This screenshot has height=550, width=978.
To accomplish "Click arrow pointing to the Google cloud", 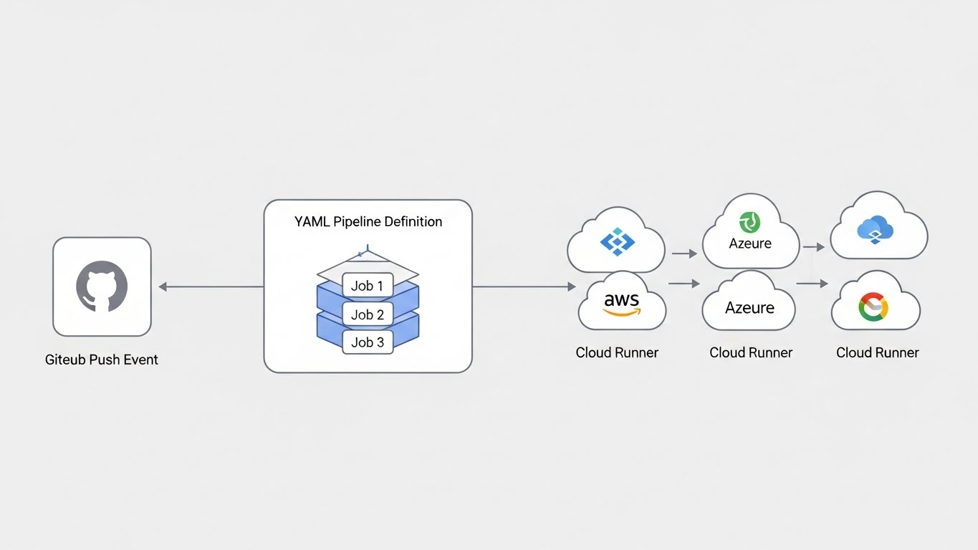I will tap(812, 284).
